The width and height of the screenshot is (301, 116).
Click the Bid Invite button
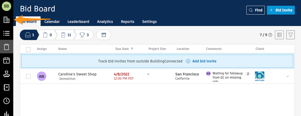[281, 10]
